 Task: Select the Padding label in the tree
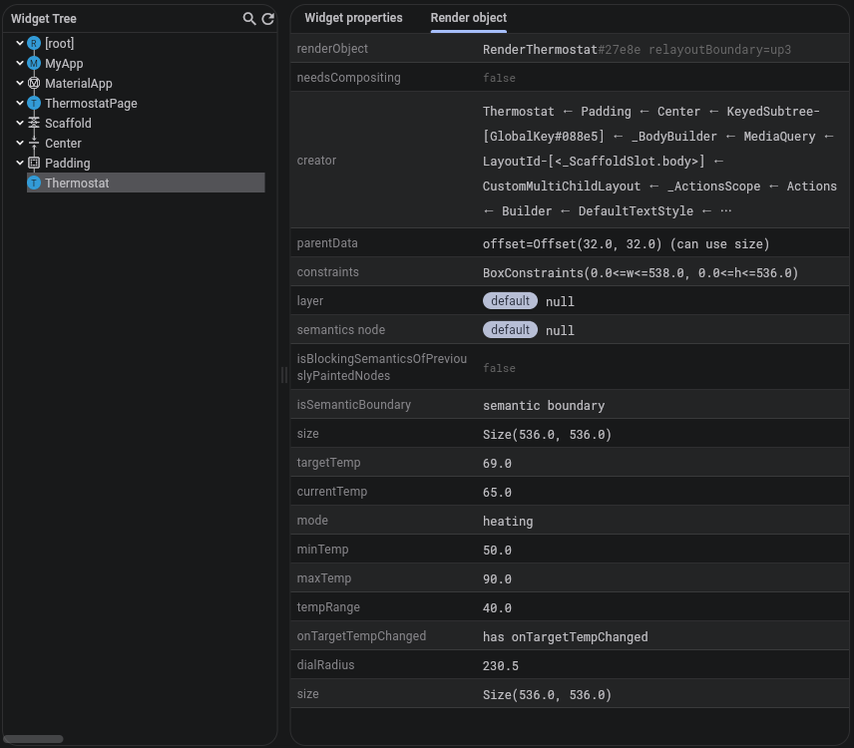68,164
